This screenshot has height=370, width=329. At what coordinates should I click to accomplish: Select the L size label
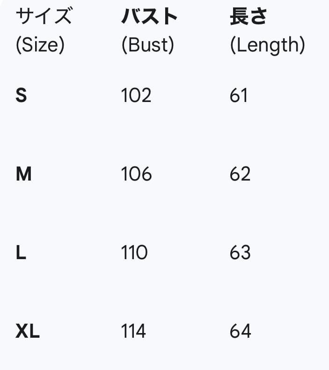tap(21, 253)
